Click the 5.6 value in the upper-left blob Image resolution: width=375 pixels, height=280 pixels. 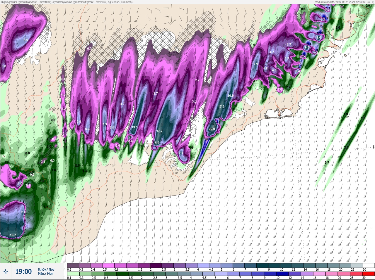click(25, 40)
